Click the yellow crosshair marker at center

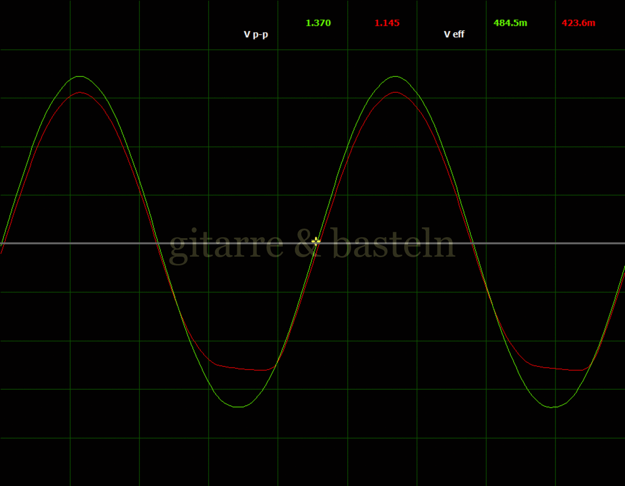click(316, 241)
